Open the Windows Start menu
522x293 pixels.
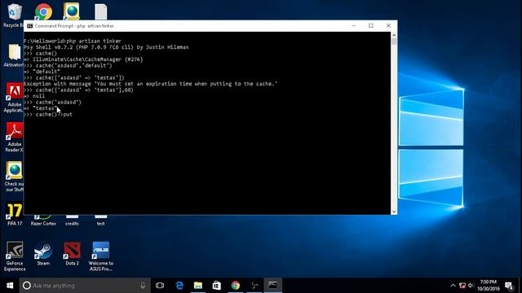click(10, 286)
